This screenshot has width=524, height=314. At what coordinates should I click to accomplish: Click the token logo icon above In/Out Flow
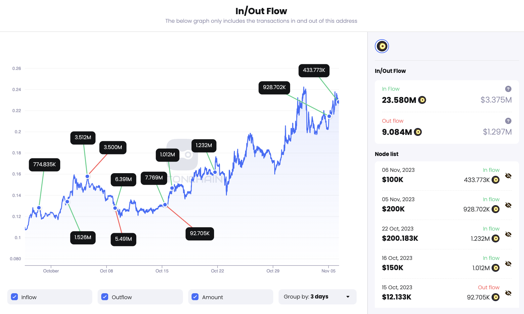click(382, 46)
